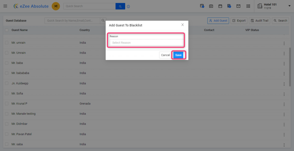Check the Mr. Krunal P row checkbox
Viewport: 294px width, 151px height.
pos(7,104)
